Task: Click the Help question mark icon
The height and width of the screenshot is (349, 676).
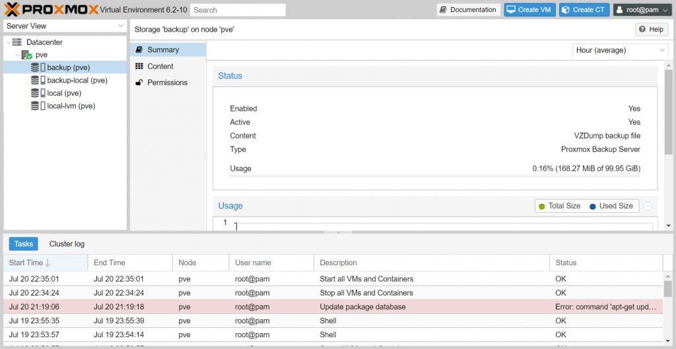Action: 642,29
